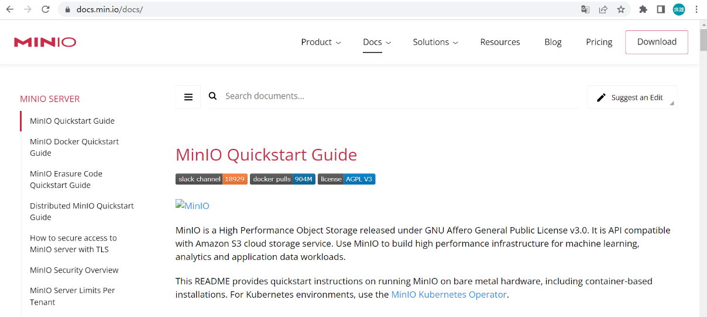Image resolution: width=707 pixels, height=317 pixels.
Task: Expand the Docs dropdown menu
Action: [377, 42]
